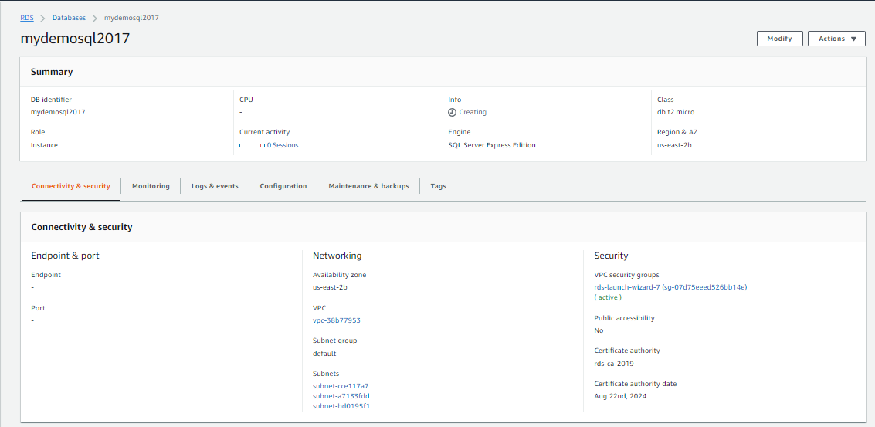Click the Creating status clock icon
Screen dimensions: 875x427
pos(452,112)
